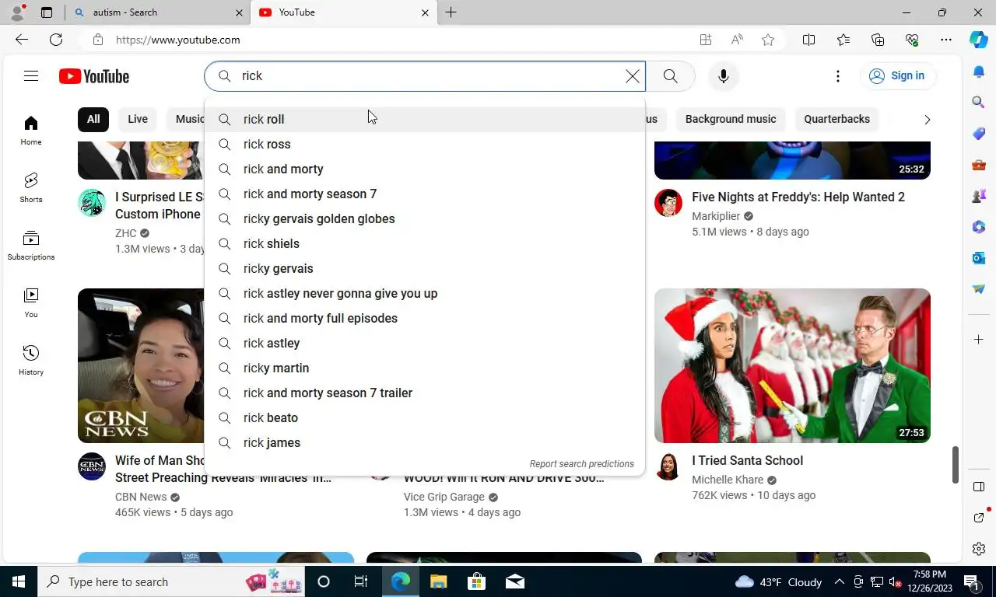Add page to favorites star
Viewport: 996px width, 597px height.
[768, 40]
